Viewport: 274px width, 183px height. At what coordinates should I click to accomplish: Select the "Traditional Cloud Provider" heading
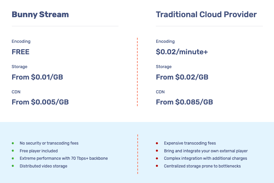pyautogui.click(x=206, y=14)
